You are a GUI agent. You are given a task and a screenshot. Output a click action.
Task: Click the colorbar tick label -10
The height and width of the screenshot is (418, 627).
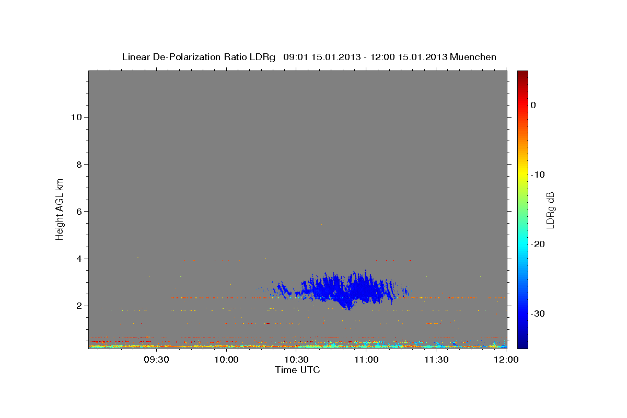[x=538, y=175]
